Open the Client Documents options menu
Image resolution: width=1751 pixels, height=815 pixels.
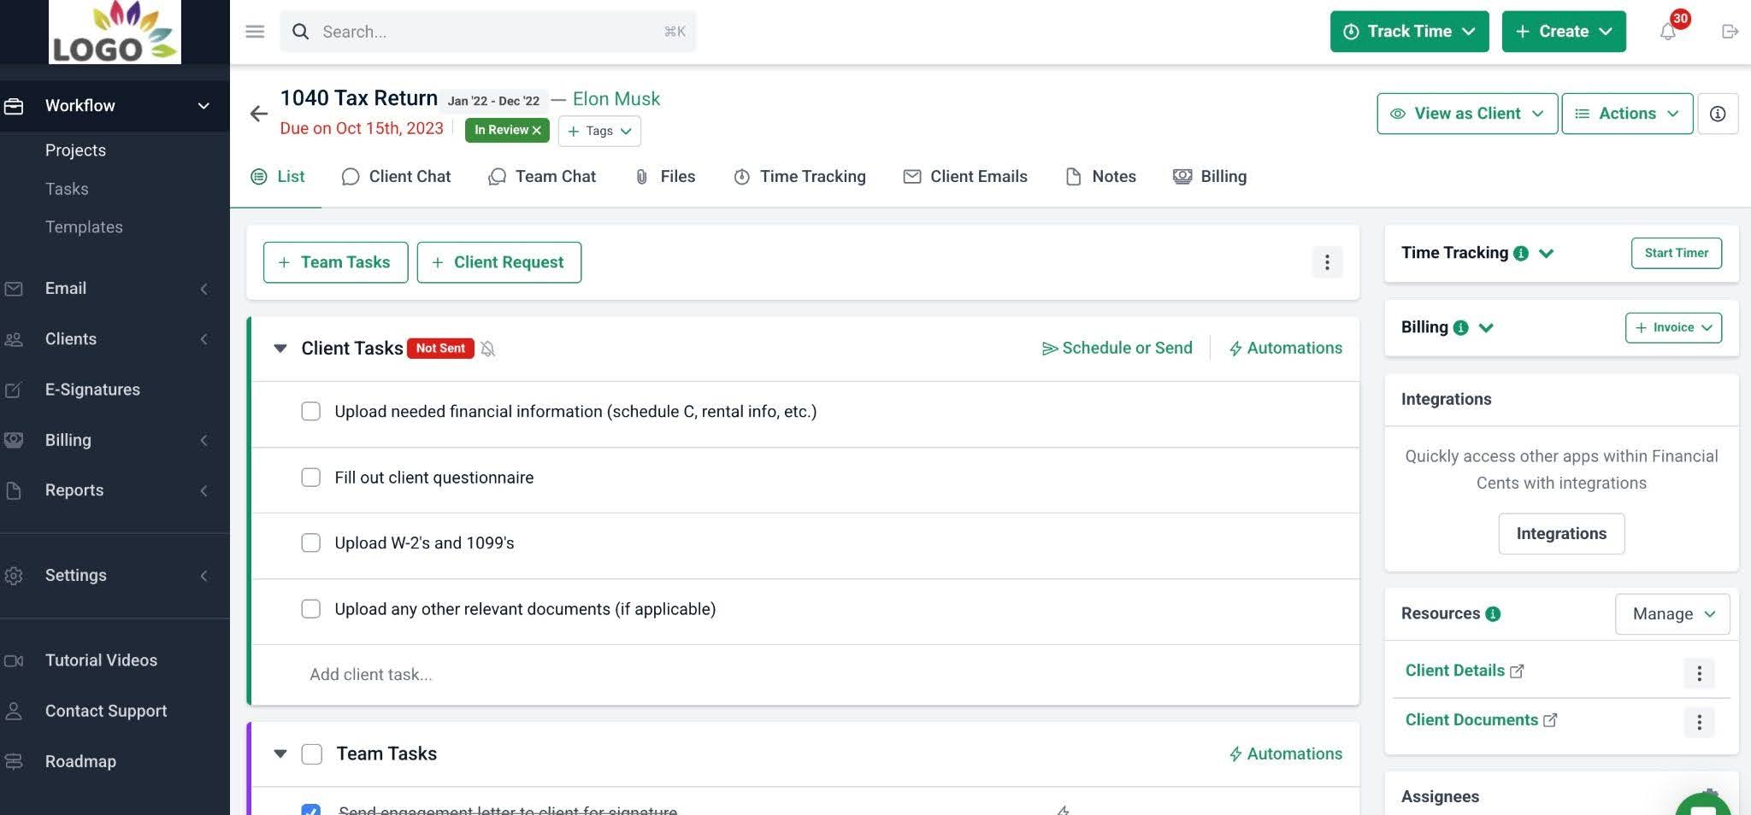[1699, 723]
